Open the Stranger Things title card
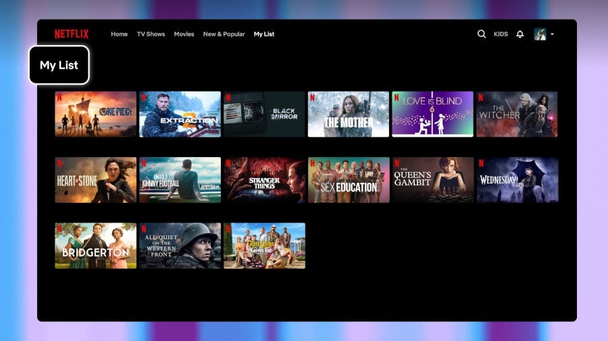 pyautogui.click(x=264, y=180)
